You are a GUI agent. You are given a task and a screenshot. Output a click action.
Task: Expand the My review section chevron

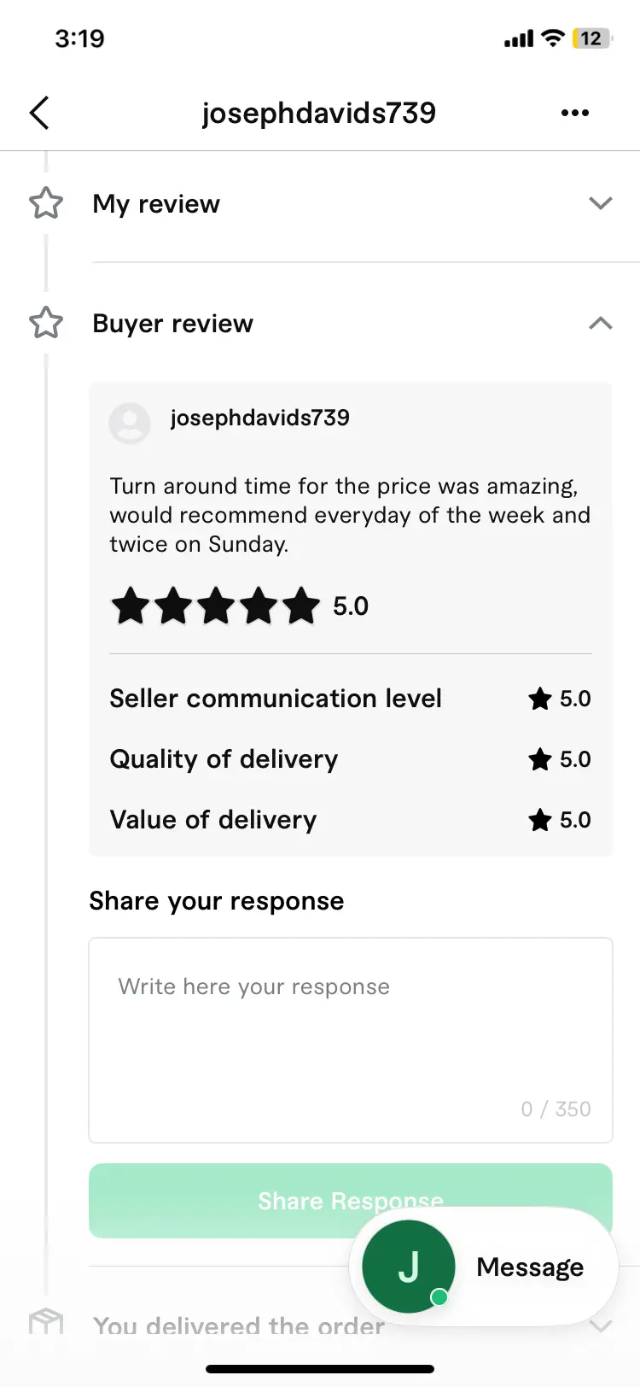(601, 203)
